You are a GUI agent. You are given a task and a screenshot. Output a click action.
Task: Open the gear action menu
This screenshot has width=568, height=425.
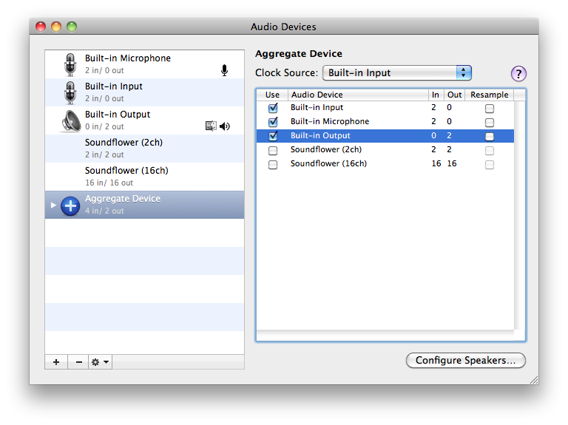tap(100, 362)
